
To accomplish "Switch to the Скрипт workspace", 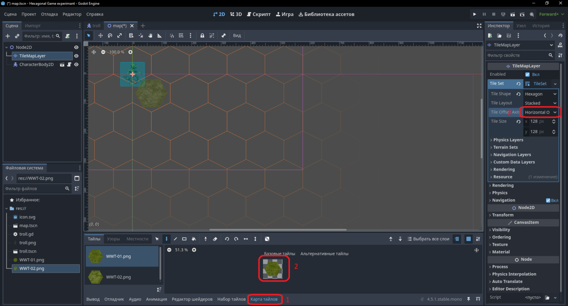I will 259,14.
